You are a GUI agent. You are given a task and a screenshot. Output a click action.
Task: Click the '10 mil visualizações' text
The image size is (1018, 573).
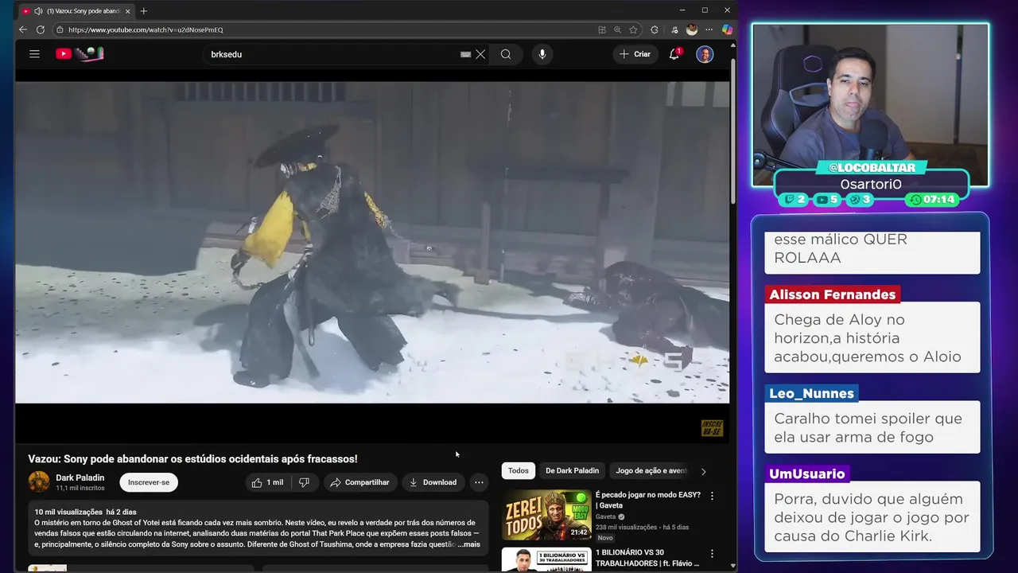(68, 512)
